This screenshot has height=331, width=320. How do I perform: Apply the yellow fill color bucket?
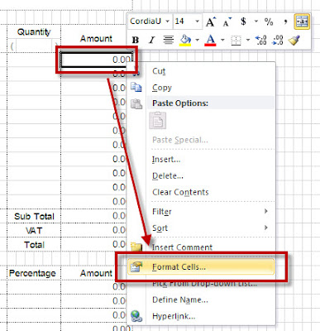click(x=185, y=41)
